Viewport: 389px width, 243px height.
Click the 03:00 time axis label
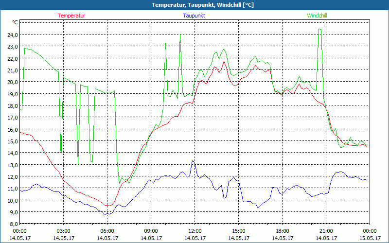(x=64, y=231)
